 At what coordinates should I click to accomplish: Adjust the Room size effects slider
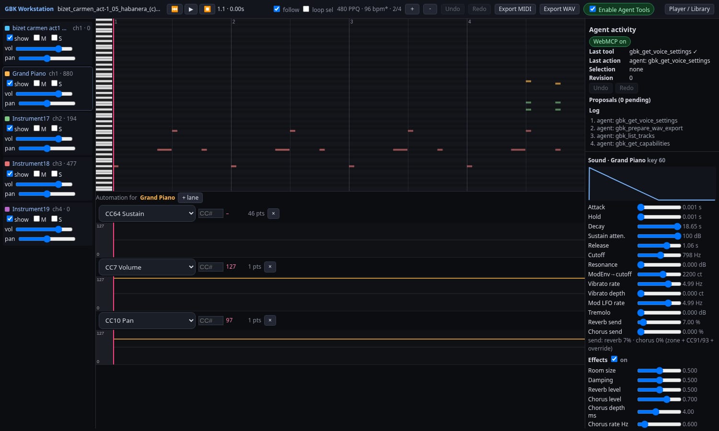(x=659, y=371)
